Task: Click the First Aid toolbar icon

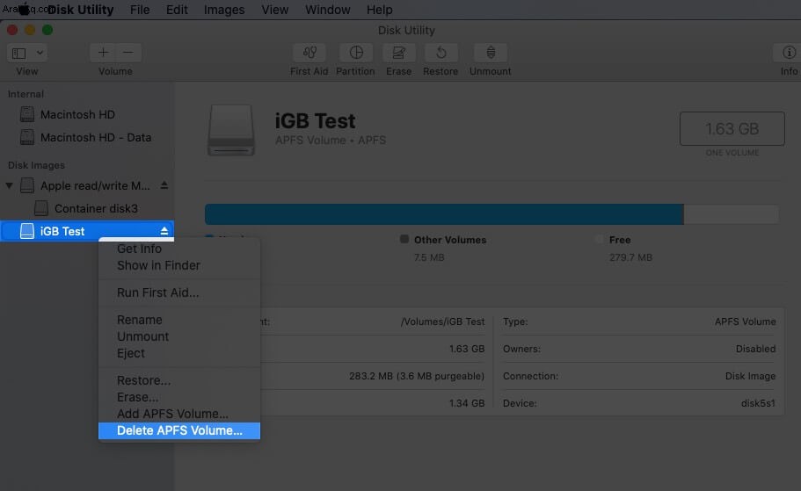Action: pos(309,52)
